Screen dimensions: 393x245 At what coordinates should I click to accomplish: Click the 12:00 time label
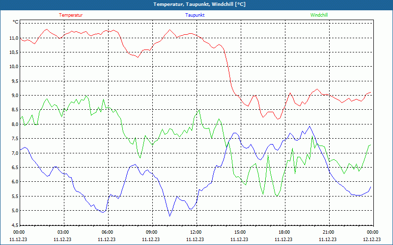click(x=195, y=232)
